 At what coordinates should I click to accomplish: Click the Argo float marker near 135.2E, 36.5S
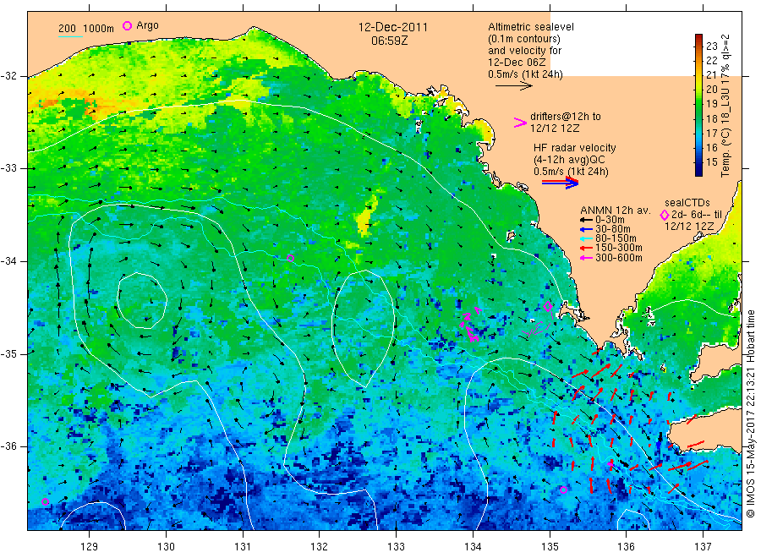(563, 490)
